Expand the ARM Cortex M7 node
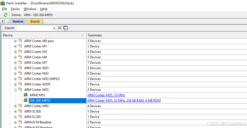 (x=15, y=63)
